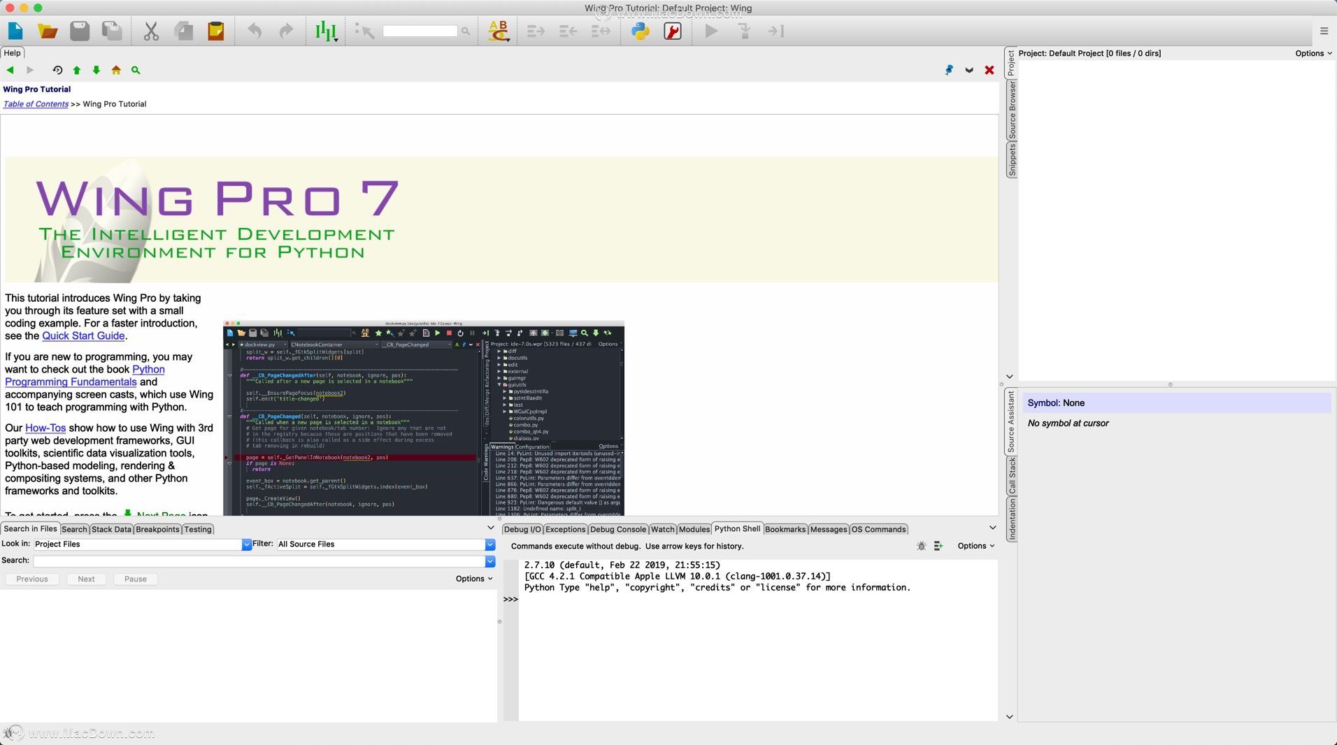Image resolution: width=1337 pixels, height=745 pixels.
Task: Switch to the Stack Data tab
Action: (x=111, y=529)
